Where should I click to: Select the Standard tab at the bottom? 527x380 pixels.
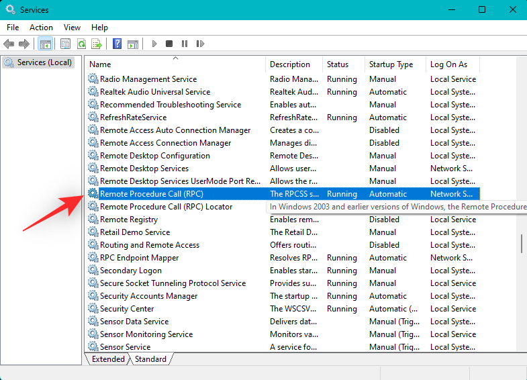tap(150, 359)
